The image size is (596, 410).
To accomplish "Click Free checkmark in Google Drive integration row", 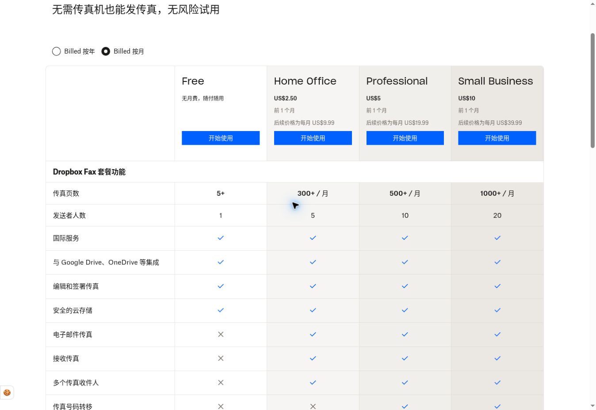I will click(221, 262).
